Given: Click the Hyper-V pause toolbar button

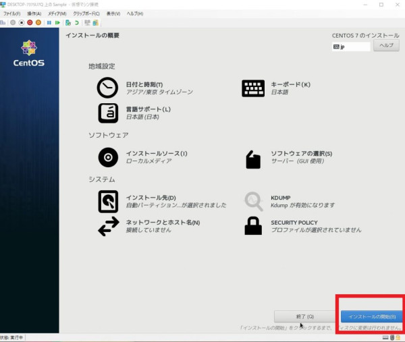Looking at the screenshot, I should click(49, 22).
